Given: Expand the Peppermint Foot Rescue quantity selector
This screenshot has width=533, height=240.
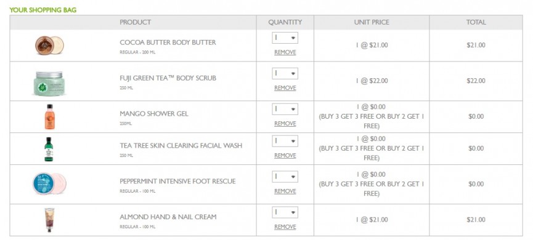Looking at the screenshot, I should 285,177.
